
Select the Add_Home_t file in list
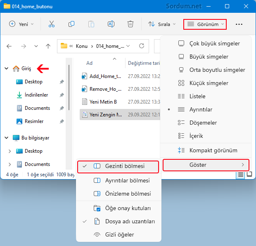pyautogui.click(x=105, y=76)
